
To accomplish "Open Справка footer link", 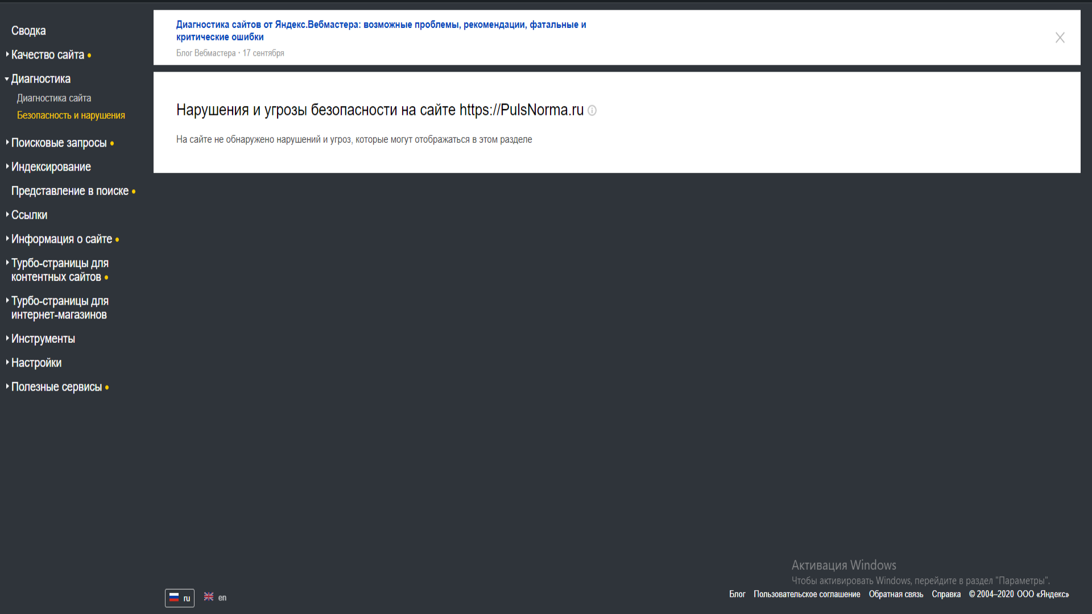I will pyautogui.click(x=946, y=594).
